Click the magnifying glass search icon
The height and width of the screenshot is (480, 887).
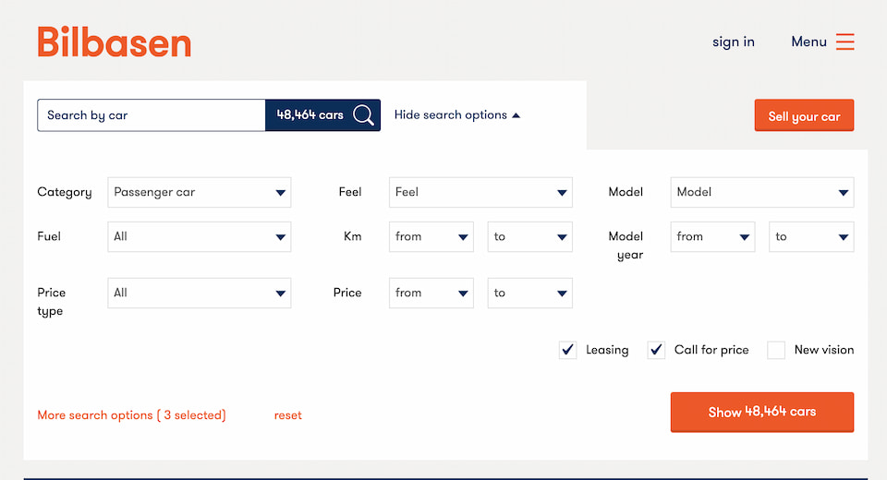coord(364,115)
